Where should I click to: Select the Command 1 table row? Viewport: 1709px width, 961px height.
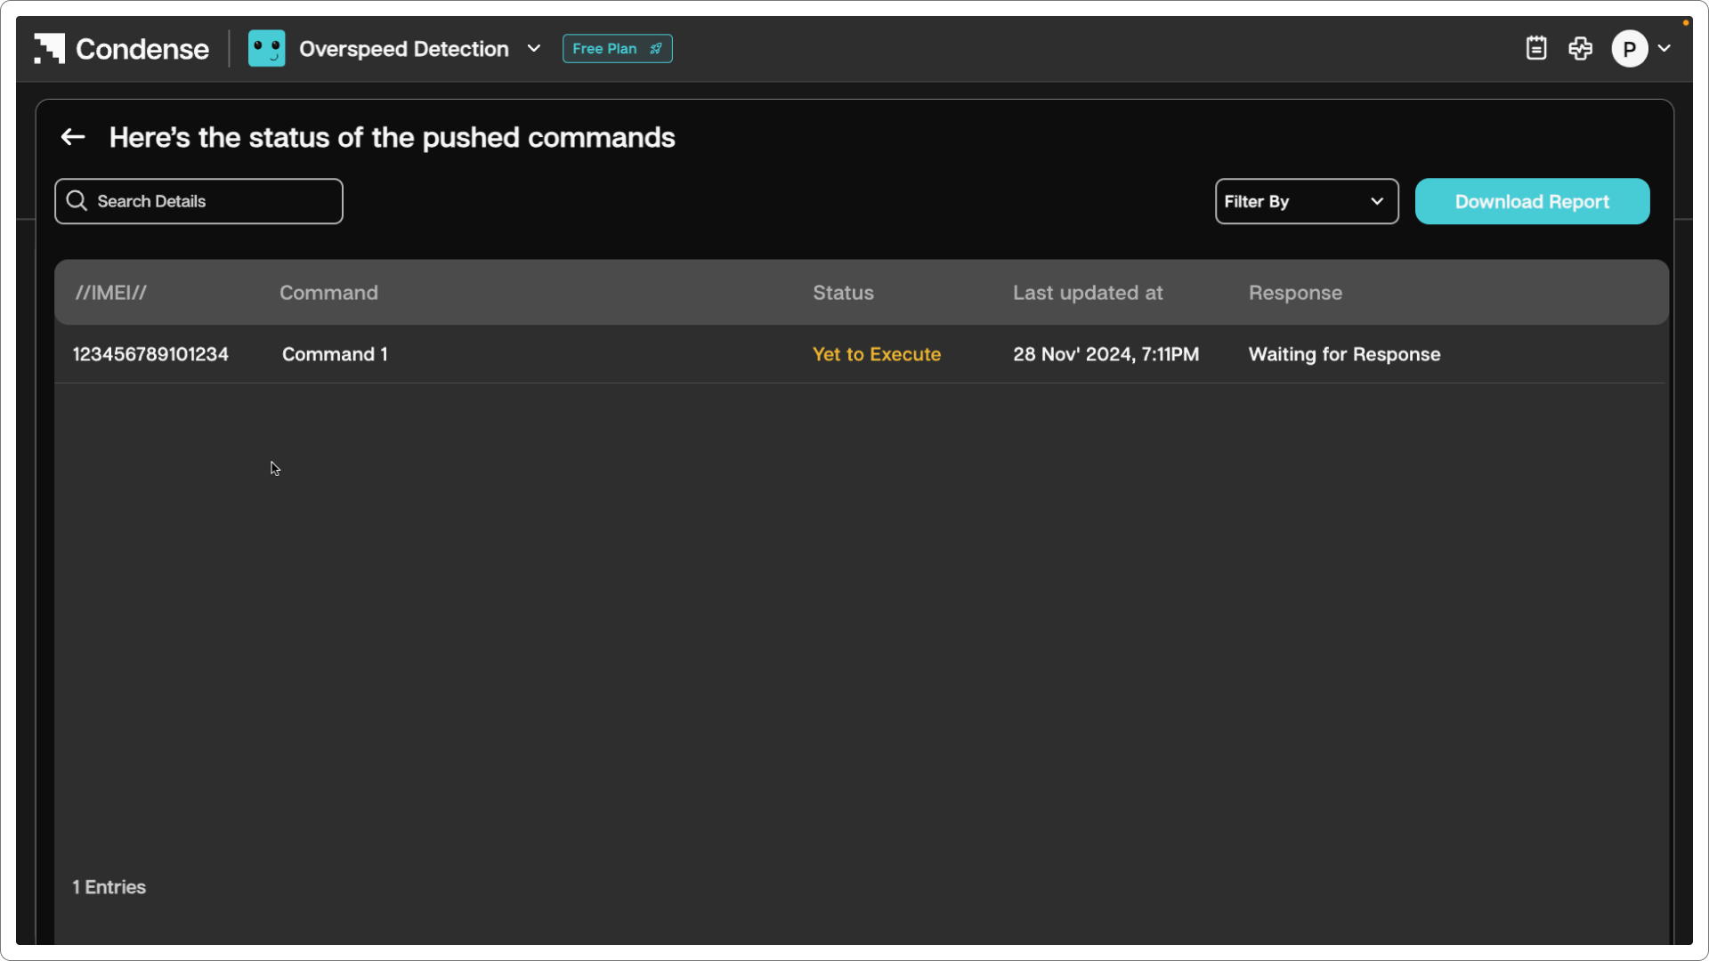coord(335,354)
